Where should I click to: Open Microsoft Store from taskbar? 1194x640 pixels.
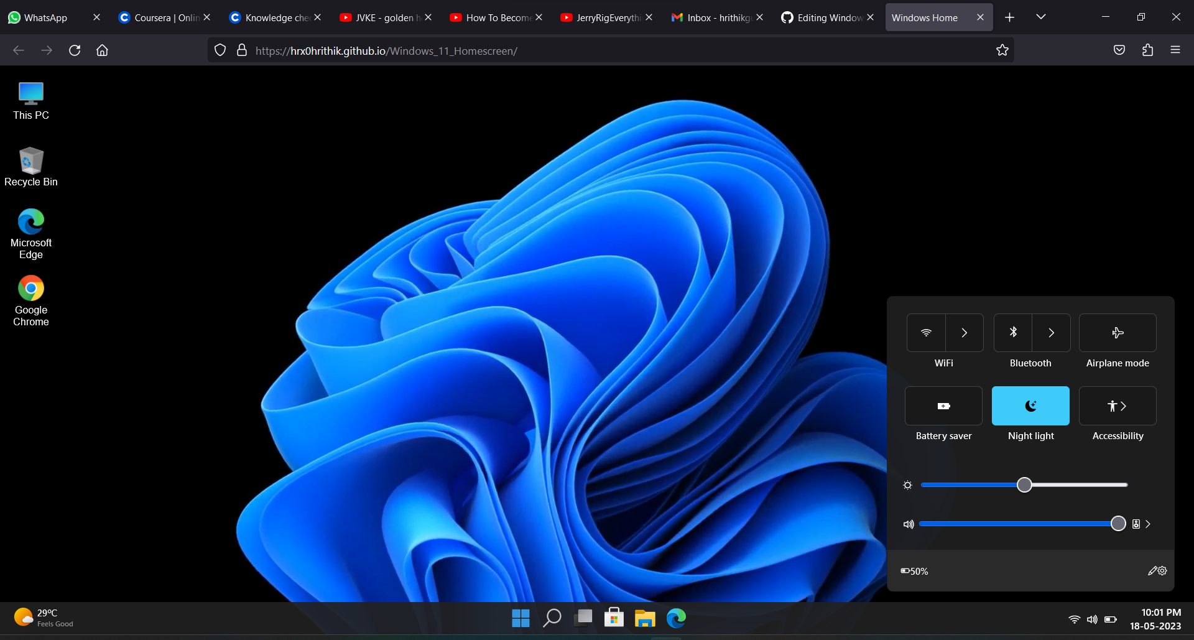(x=614, y=618)
